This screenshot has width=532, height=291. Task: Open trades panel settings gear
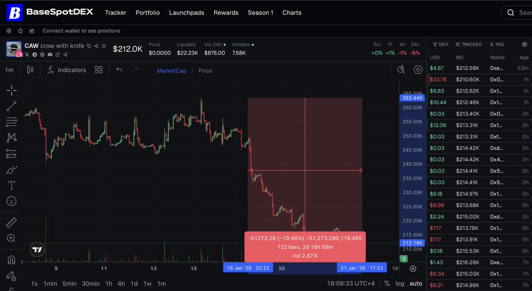(x=524, y=44)
